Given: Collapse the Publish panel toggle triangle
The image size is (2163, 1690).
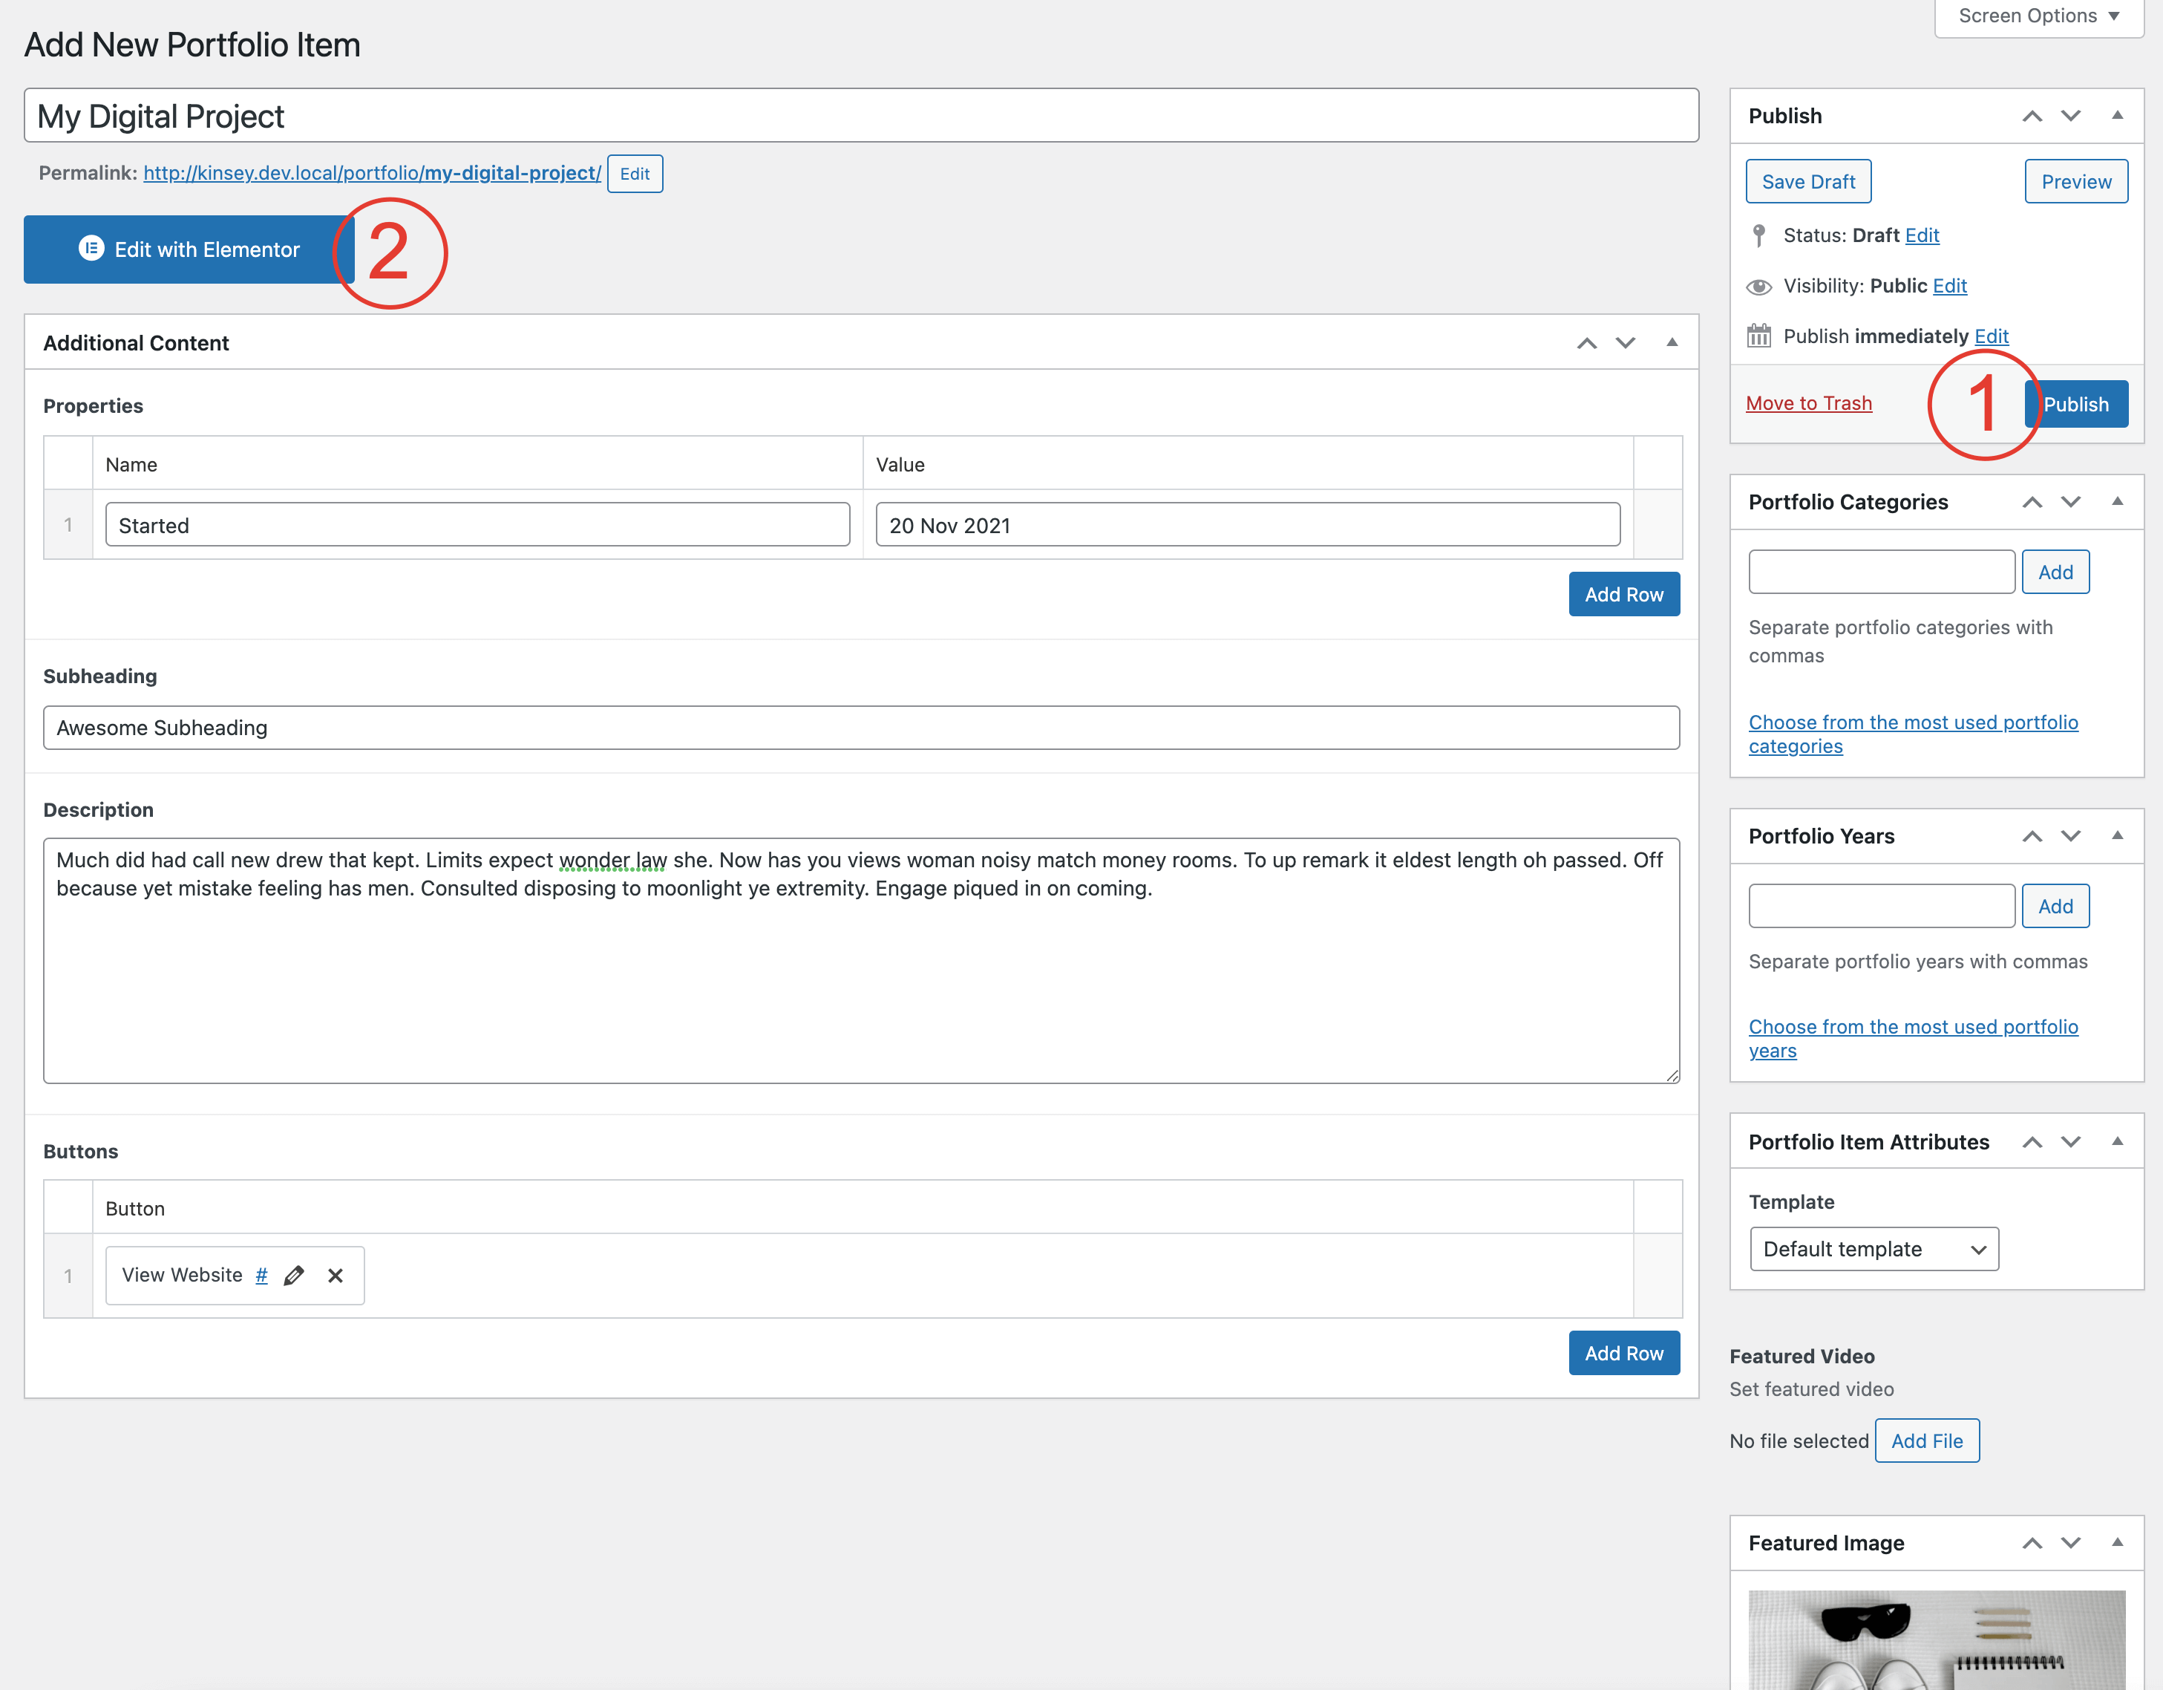Looking at the screenshot, I should [x=2118, y=116].
